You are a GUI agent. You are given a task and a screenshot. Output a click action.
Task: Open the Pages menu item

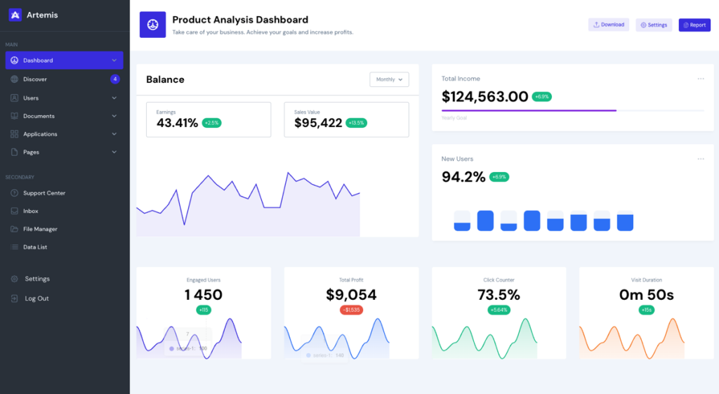click(x=32, y=152)
